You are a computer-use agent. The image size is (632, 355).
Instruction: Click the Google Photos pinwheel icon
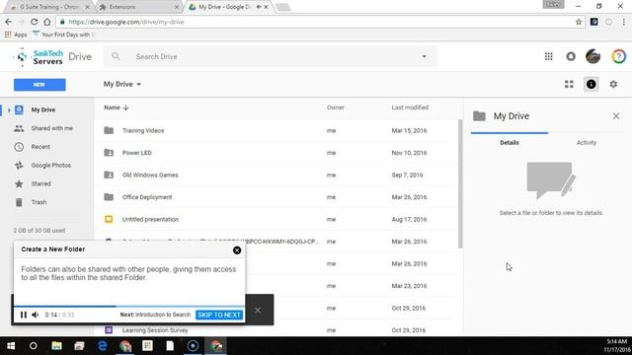click(19, 166)
